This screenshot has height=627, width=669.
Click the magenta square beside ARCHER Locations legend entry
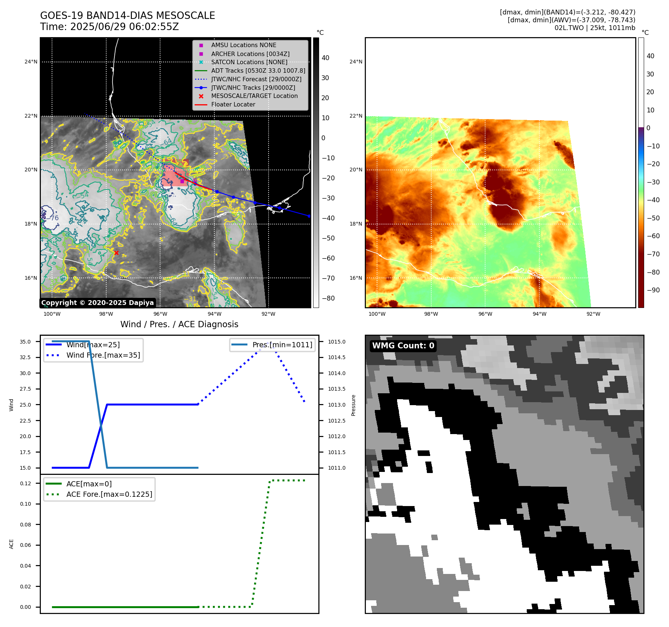pyautogui.click(x=201, y=54)
